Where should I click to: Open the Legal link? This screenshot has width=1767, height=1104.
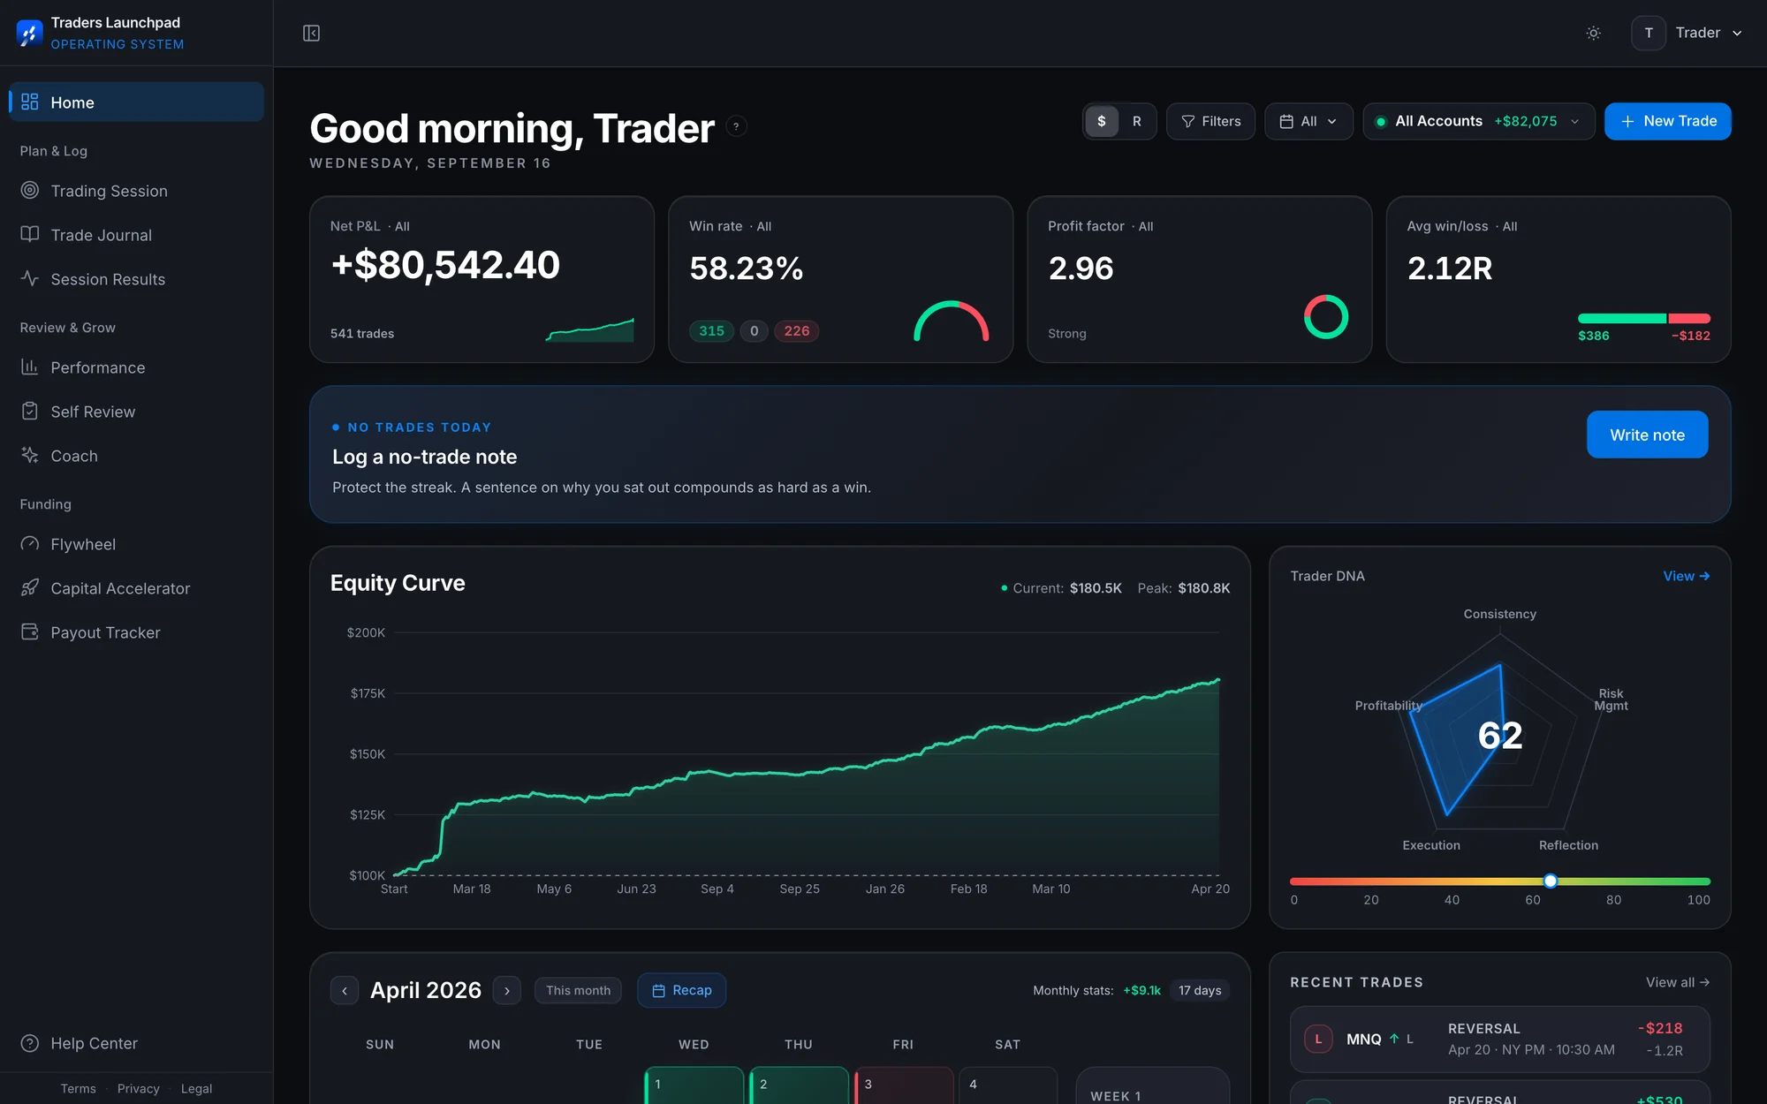click(196, 1088)
